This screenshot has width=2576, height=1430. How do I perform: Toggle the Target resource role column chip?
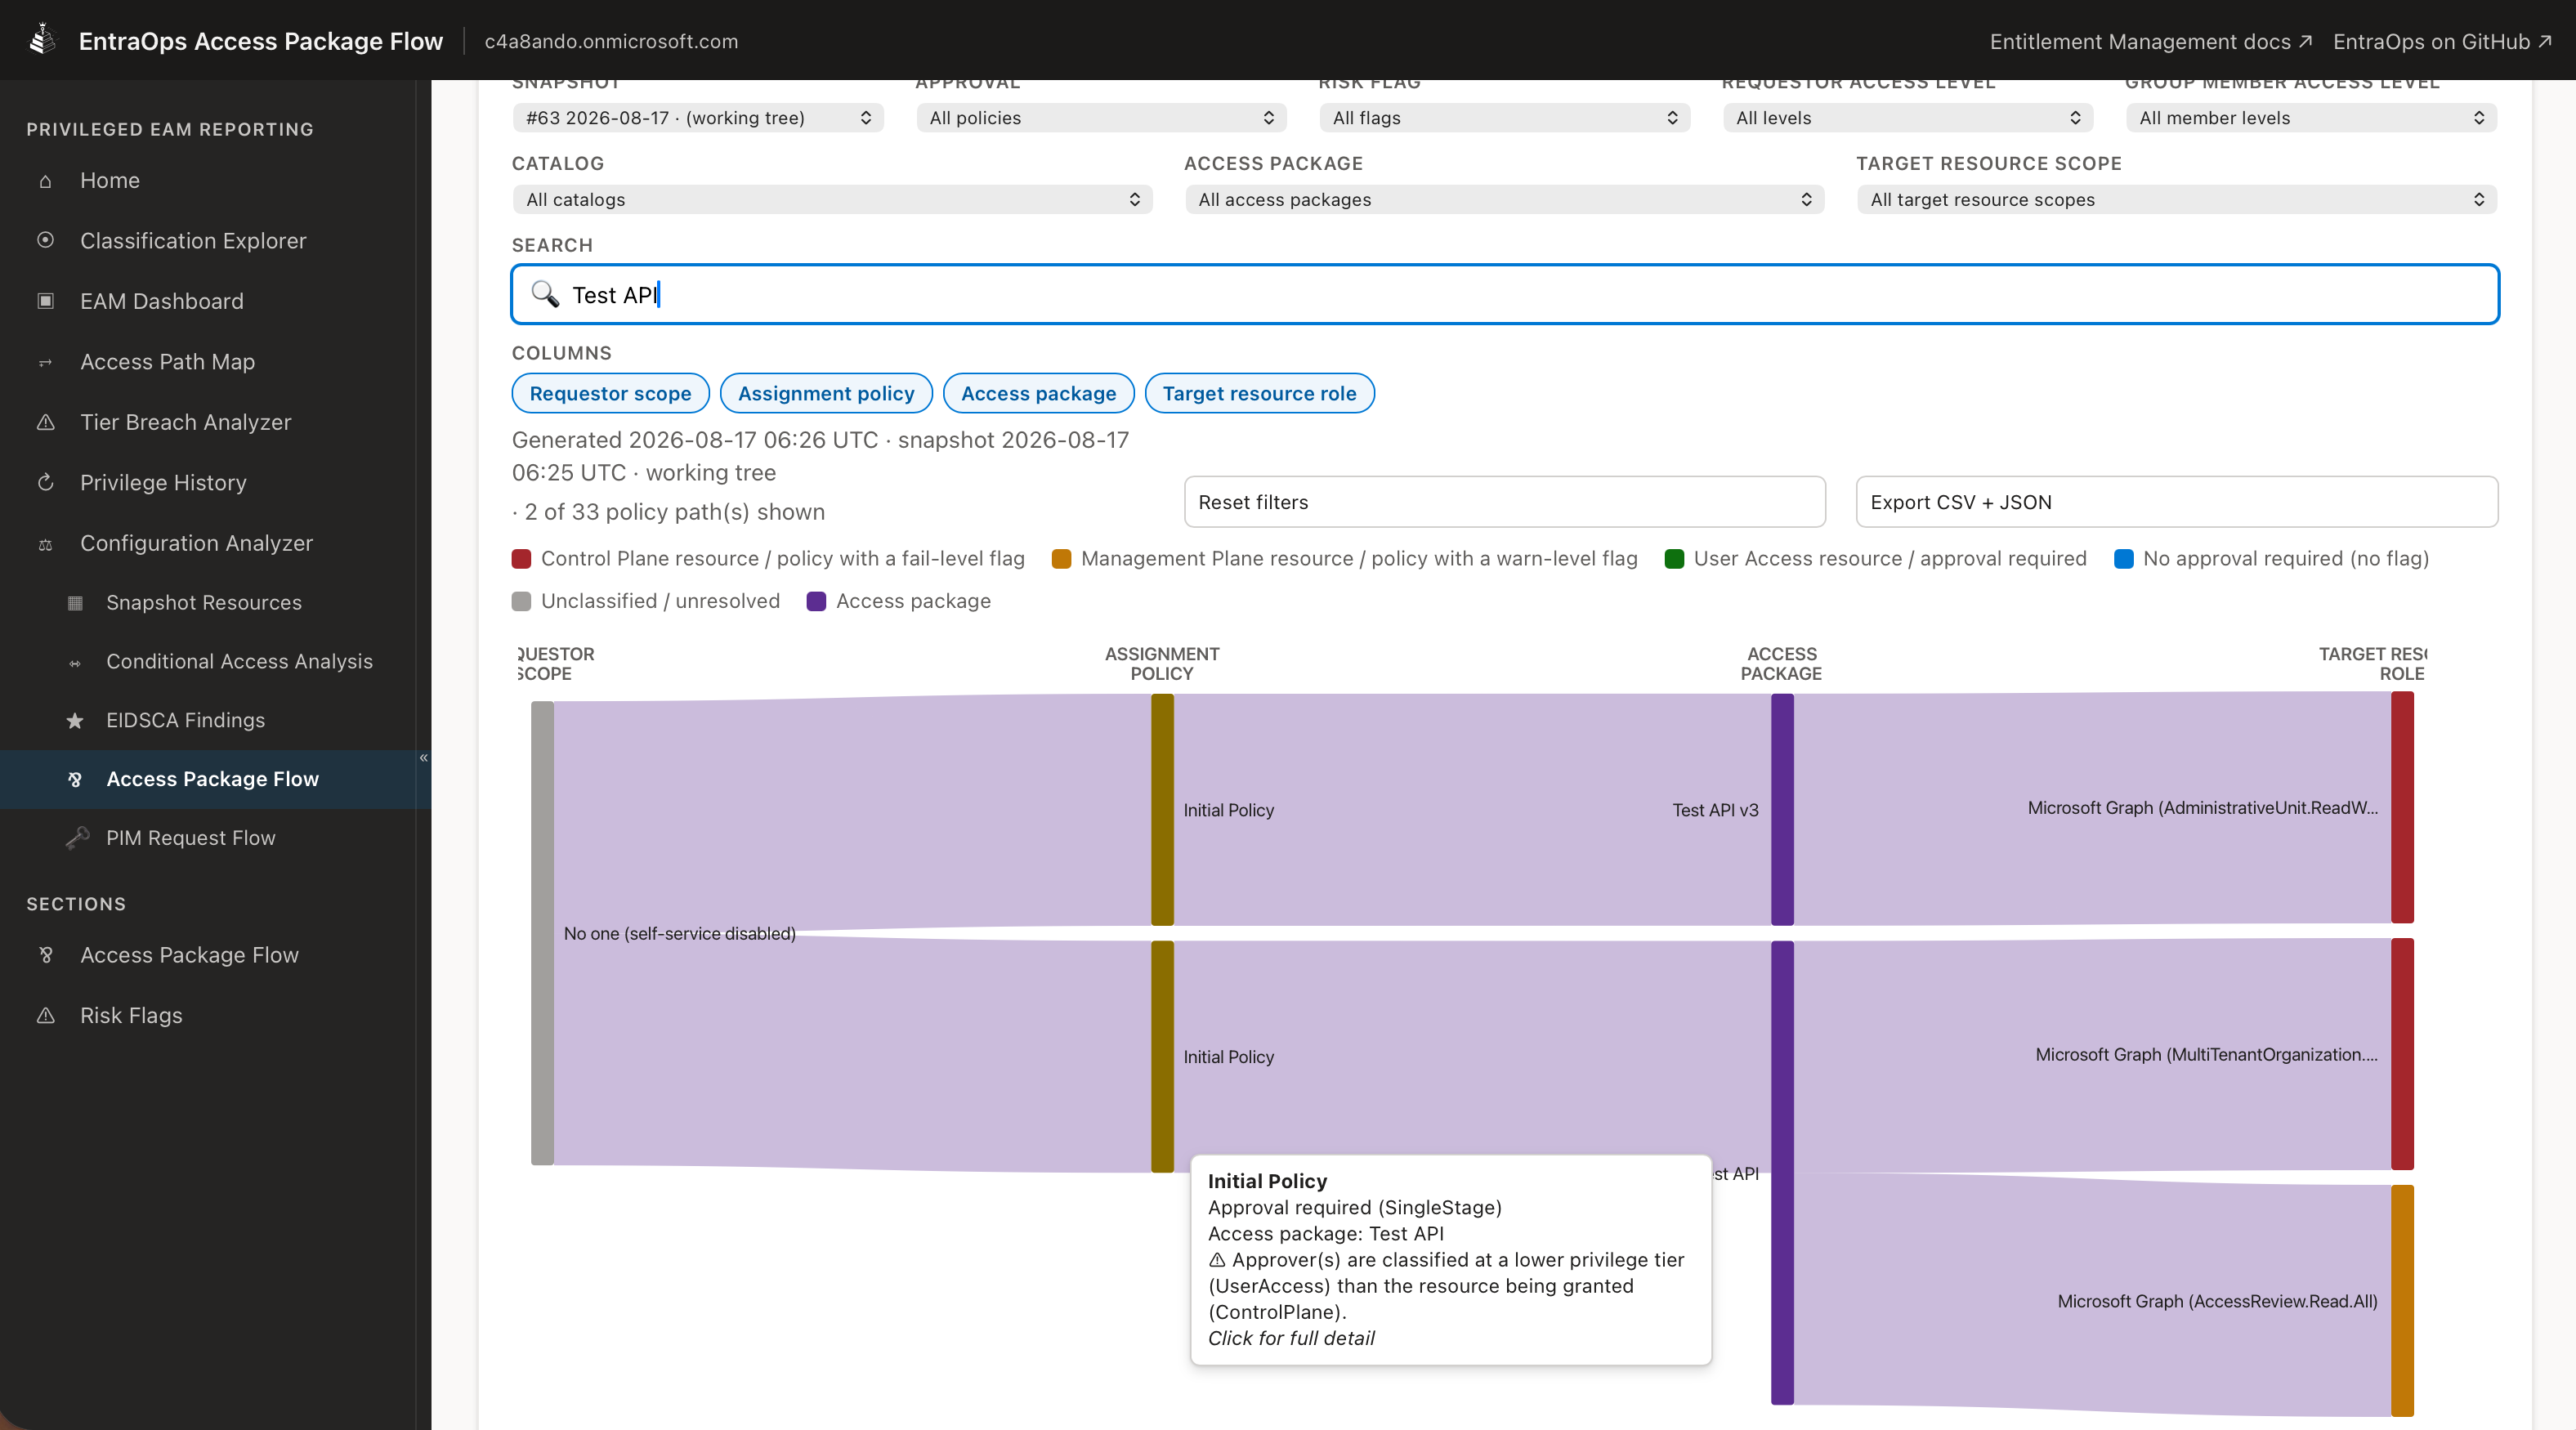coord(1259,393)
